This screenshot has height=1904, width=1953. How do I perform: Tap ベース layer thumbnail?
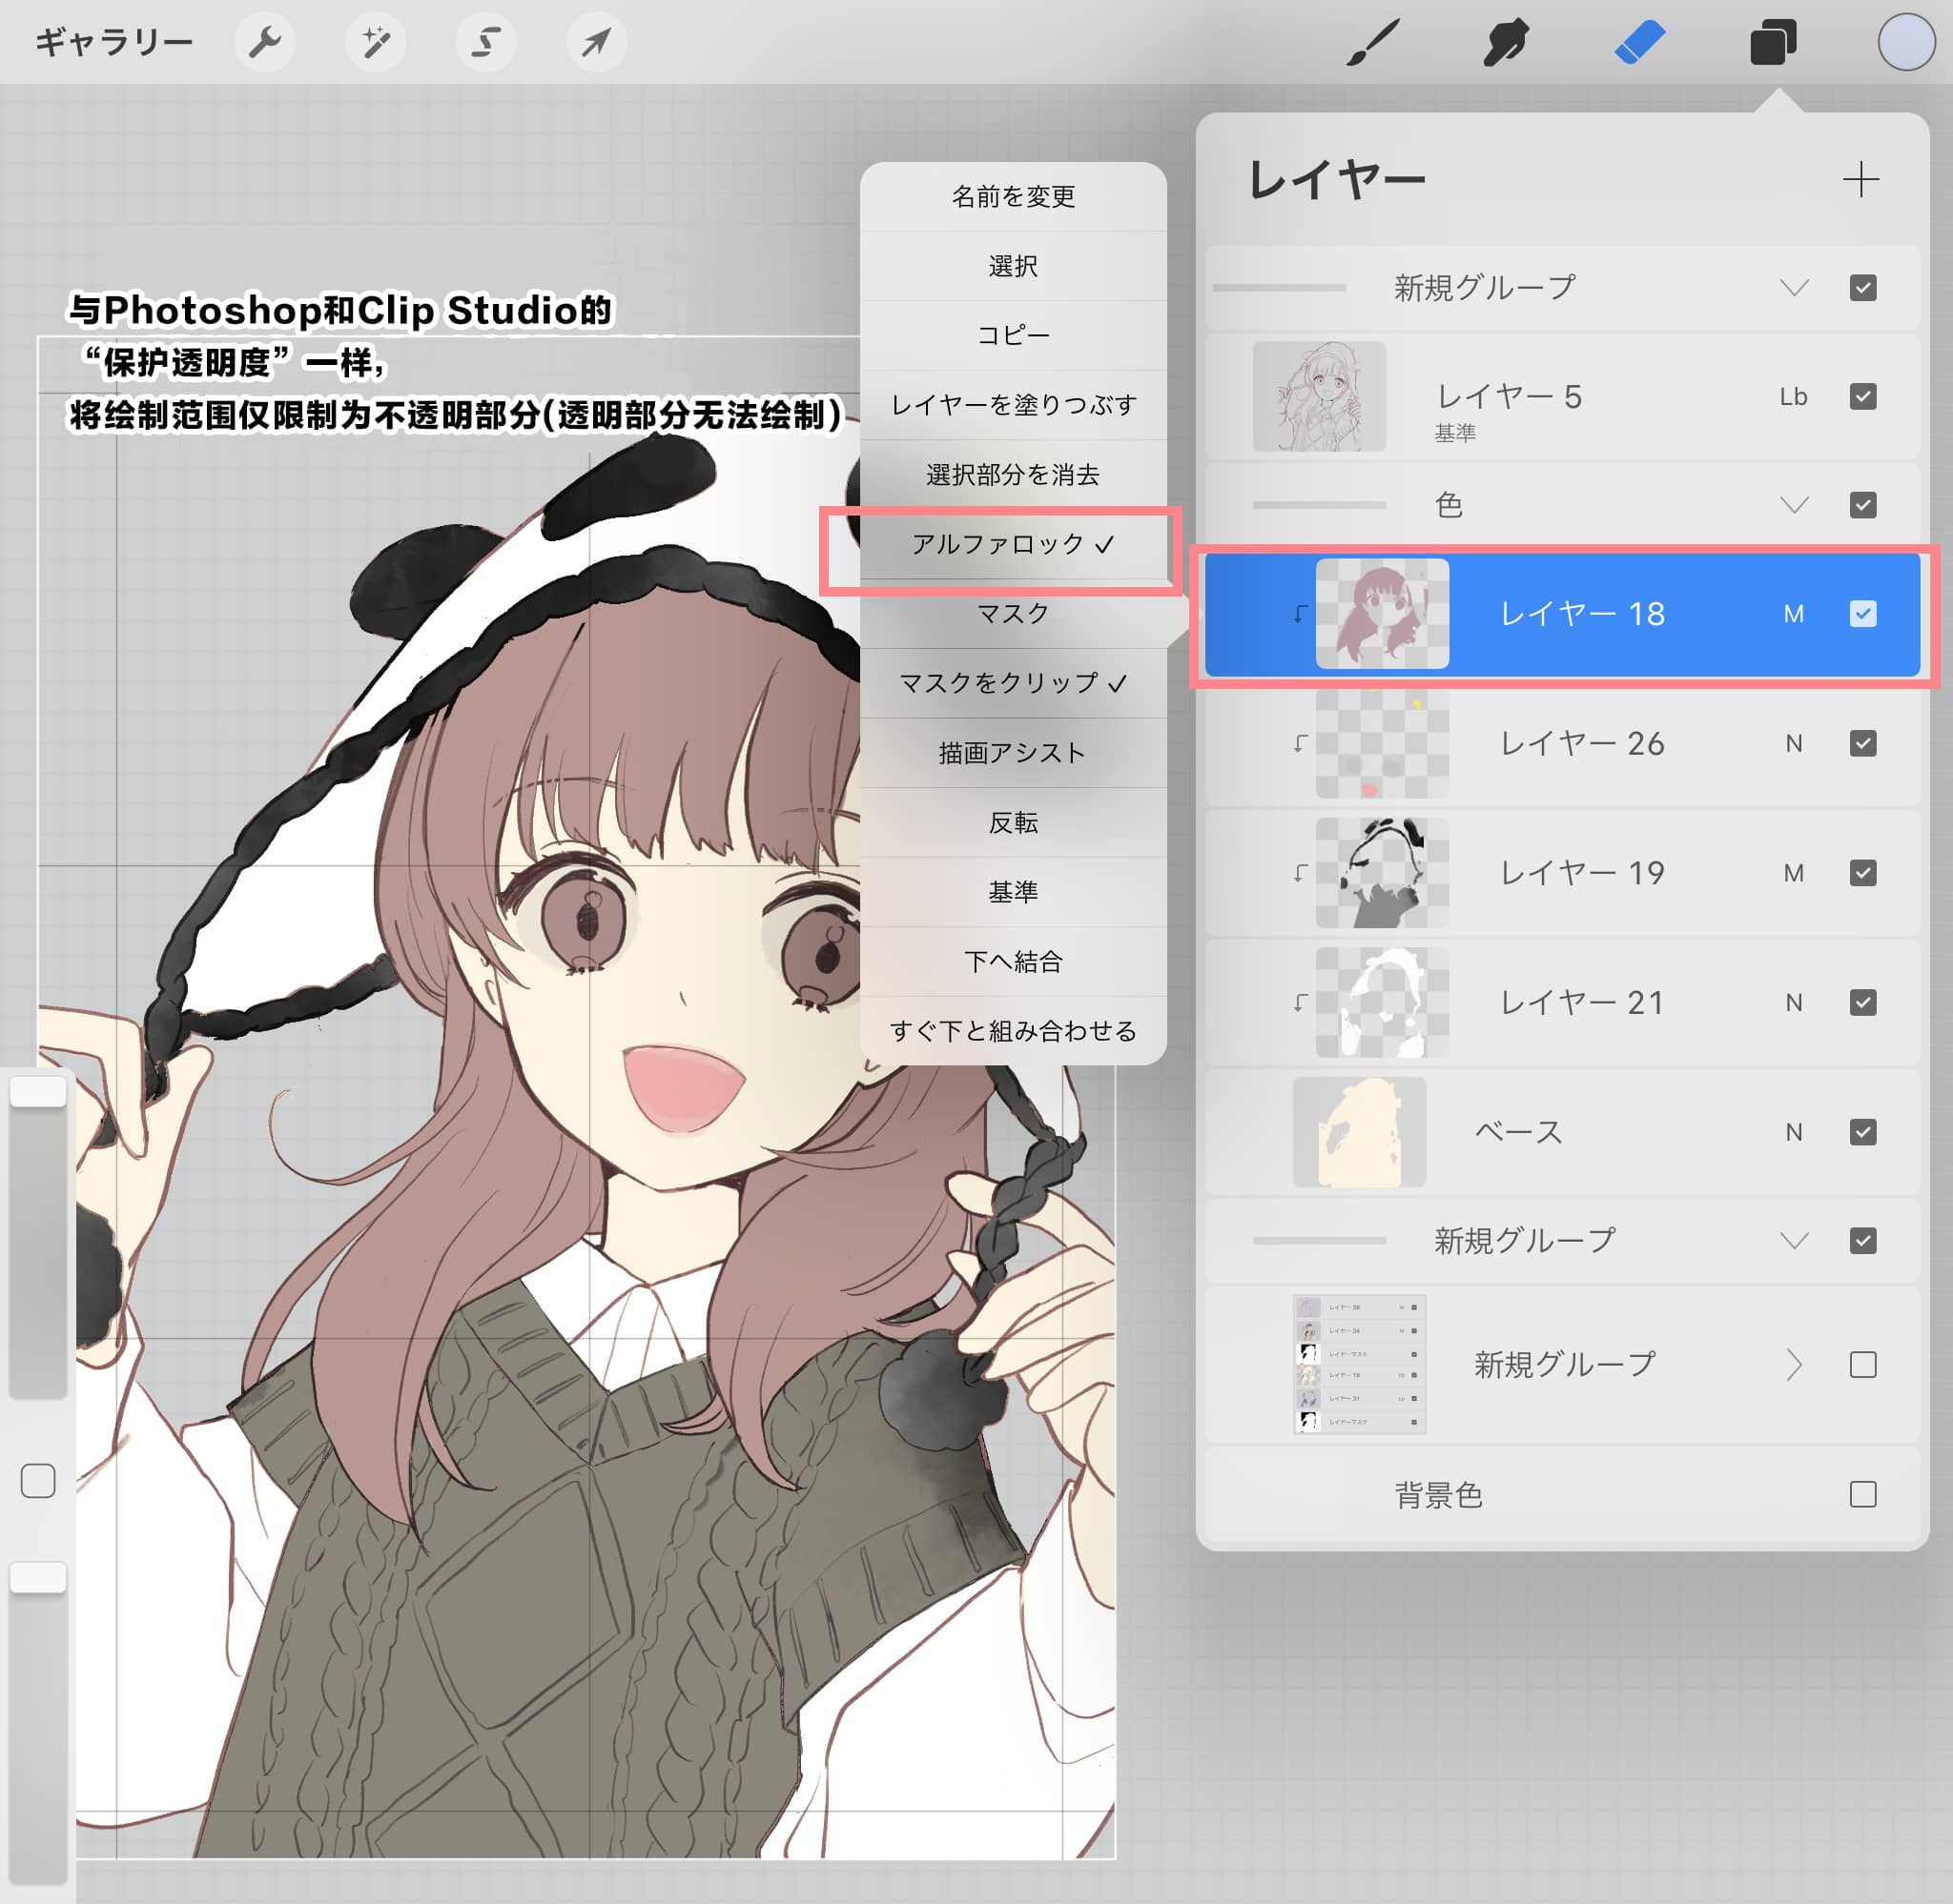coord(1359,1132)
